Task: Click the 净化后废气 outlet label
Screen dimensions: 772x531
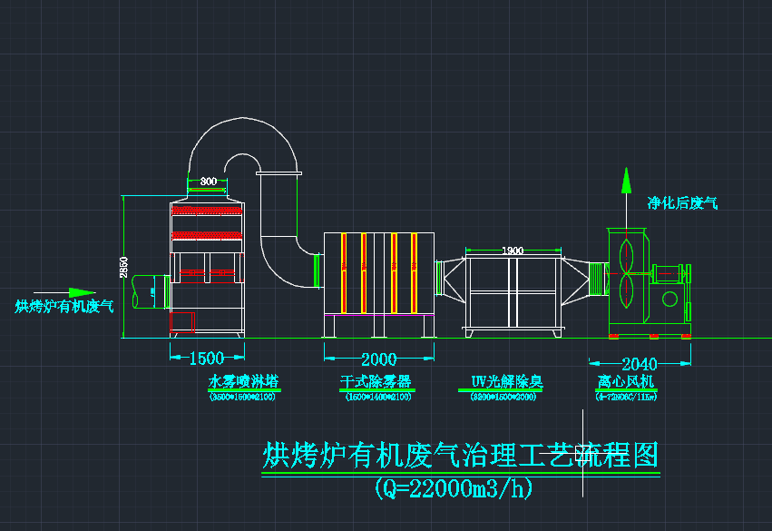Action: [682, 203]
